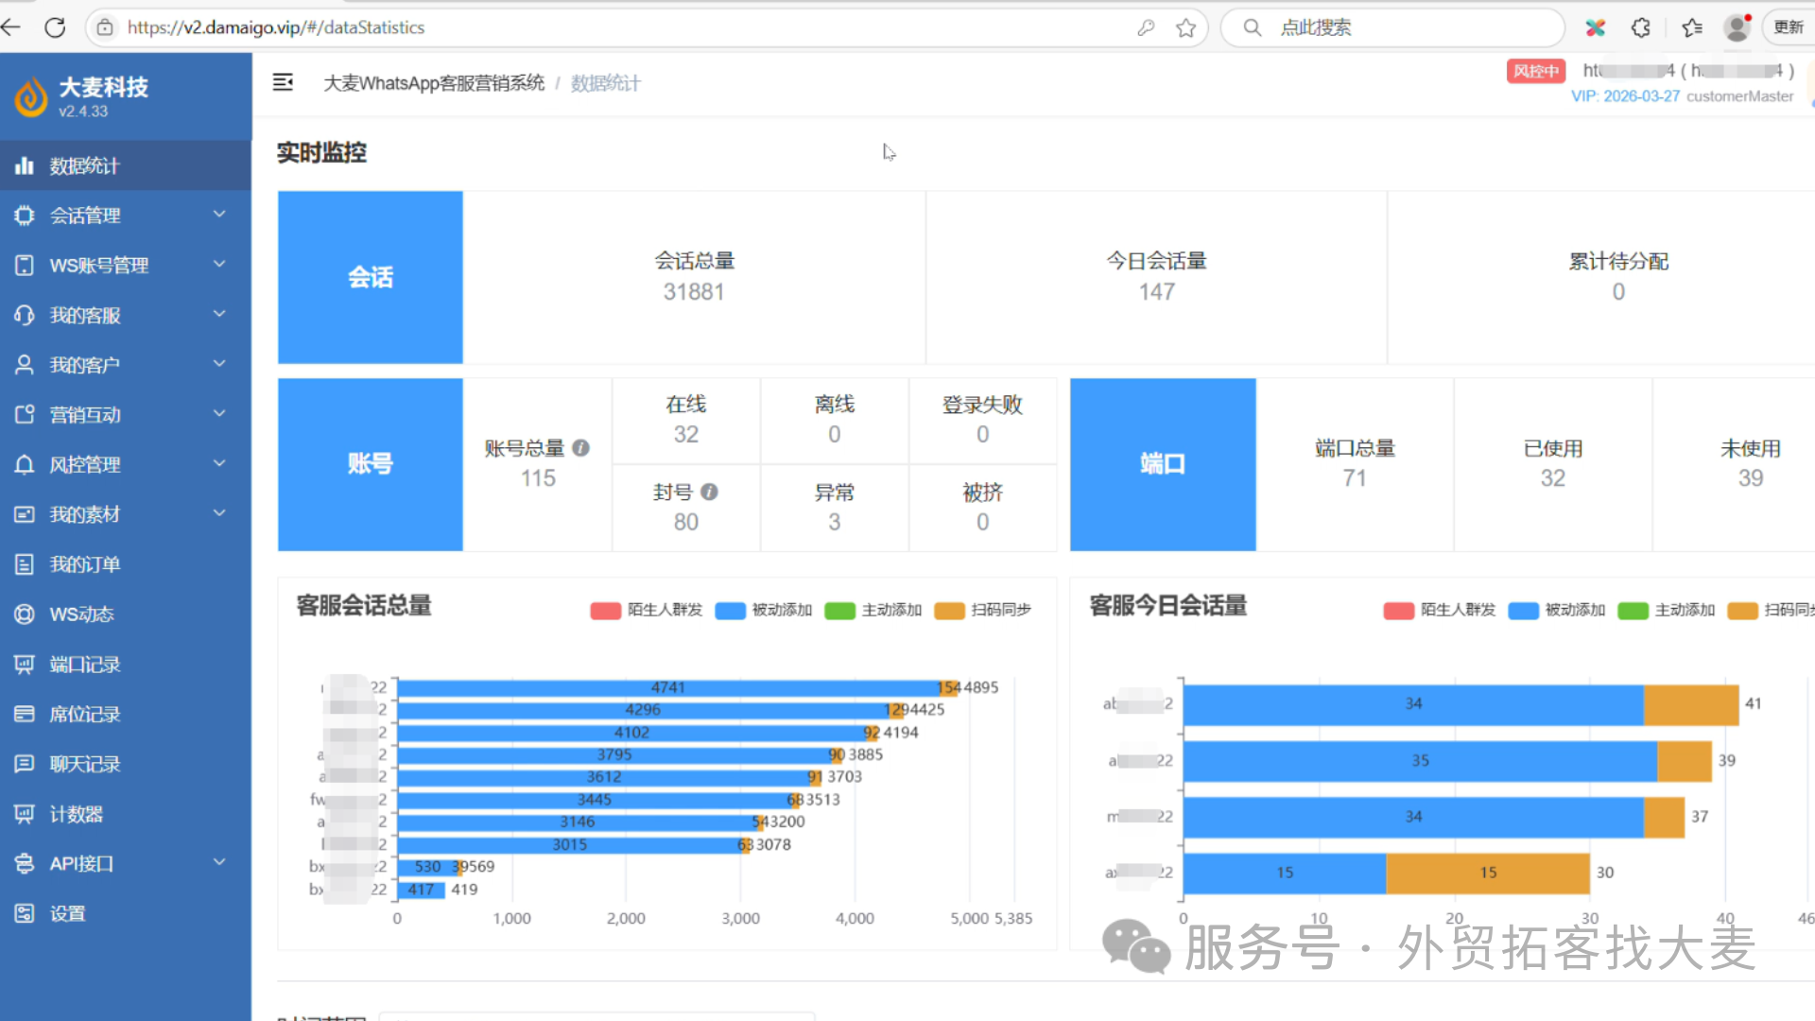
Task: Open the 端口记录 menu item
Action: [126, 665]
